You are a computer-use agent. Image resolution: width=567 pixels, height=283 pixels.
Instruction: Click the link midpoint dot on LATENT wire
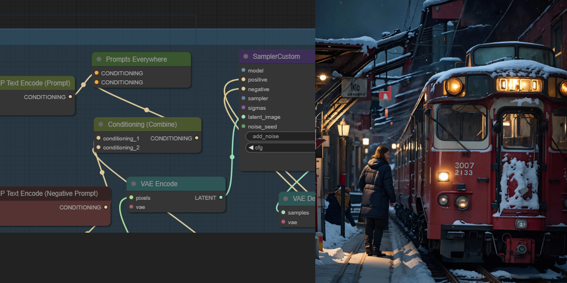[232, 157]
